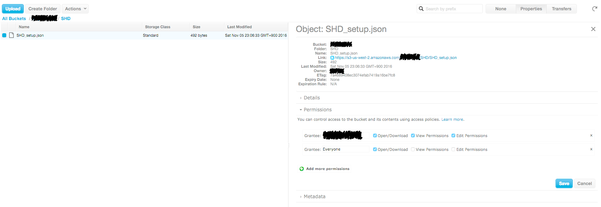Click the Standard storage class cell

[150, 35]
